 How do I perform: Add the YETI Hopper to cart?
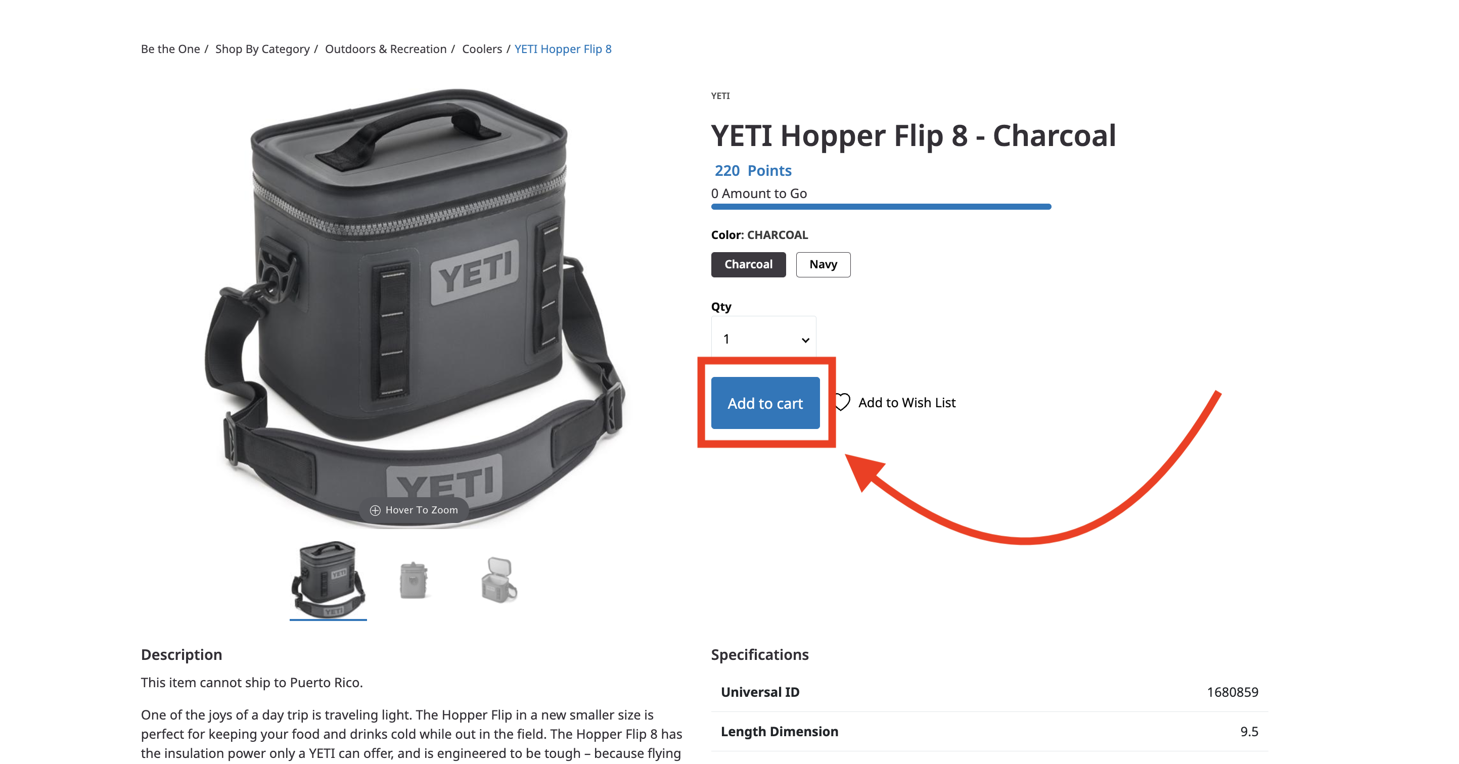tap(765, 403)
